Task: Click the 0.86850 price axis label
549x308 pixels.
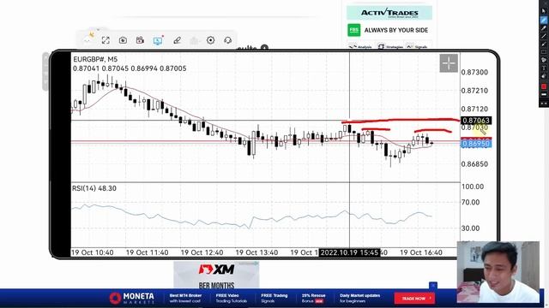Action: tap(474, 164)
